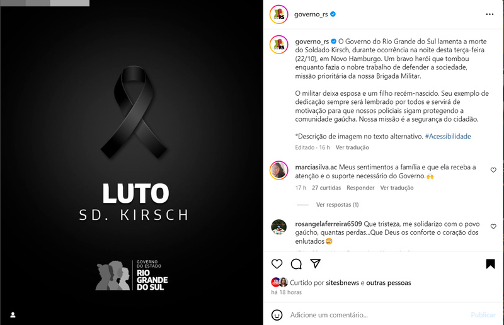This screenshot has height=325, width=504.
Task: Show tagged accounts on the photo
Action: tap(13, 315)
